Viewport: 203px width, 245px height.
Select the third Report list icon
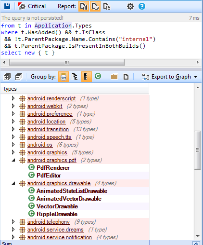tap(107, 6)
